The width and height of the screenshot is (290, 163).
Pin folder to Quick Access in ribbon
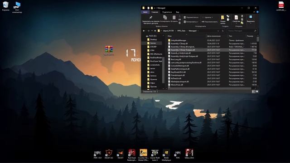click(151, 20)
